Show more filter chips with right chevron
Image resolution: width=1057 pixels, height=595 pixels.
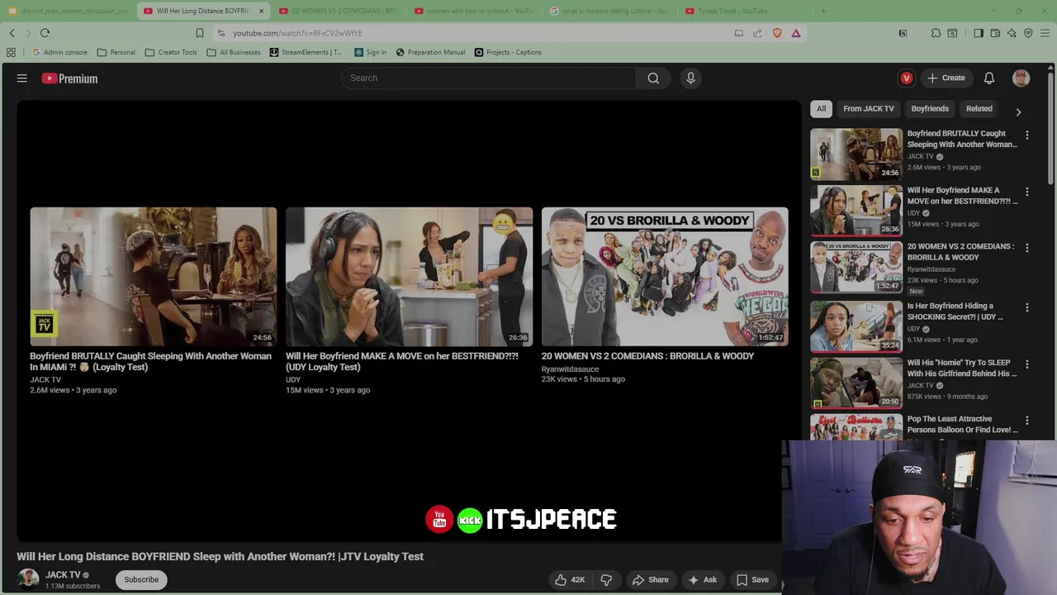coord(1018,112)
